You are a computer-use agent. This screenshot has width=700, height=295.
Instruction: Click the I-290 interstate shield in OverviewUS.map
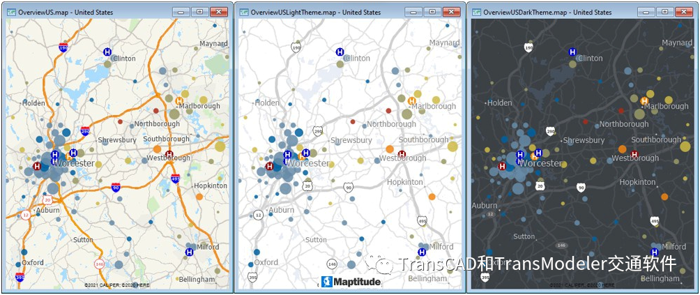coord(85,131)
